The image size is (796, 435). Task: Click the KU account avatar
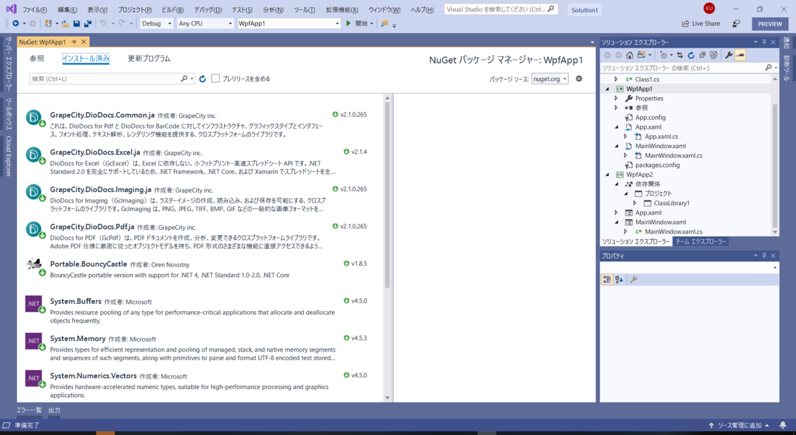[x=709, y=8]
